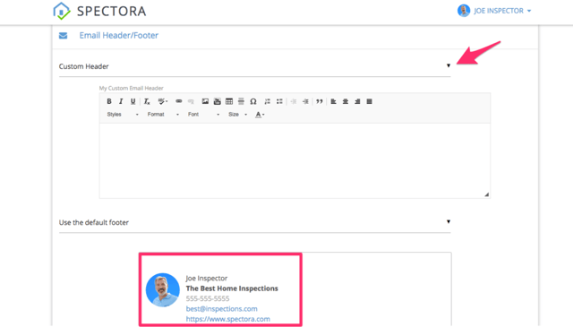573x327 pixels.
Task: Start a bulleted list
Action: click(279, 101)
